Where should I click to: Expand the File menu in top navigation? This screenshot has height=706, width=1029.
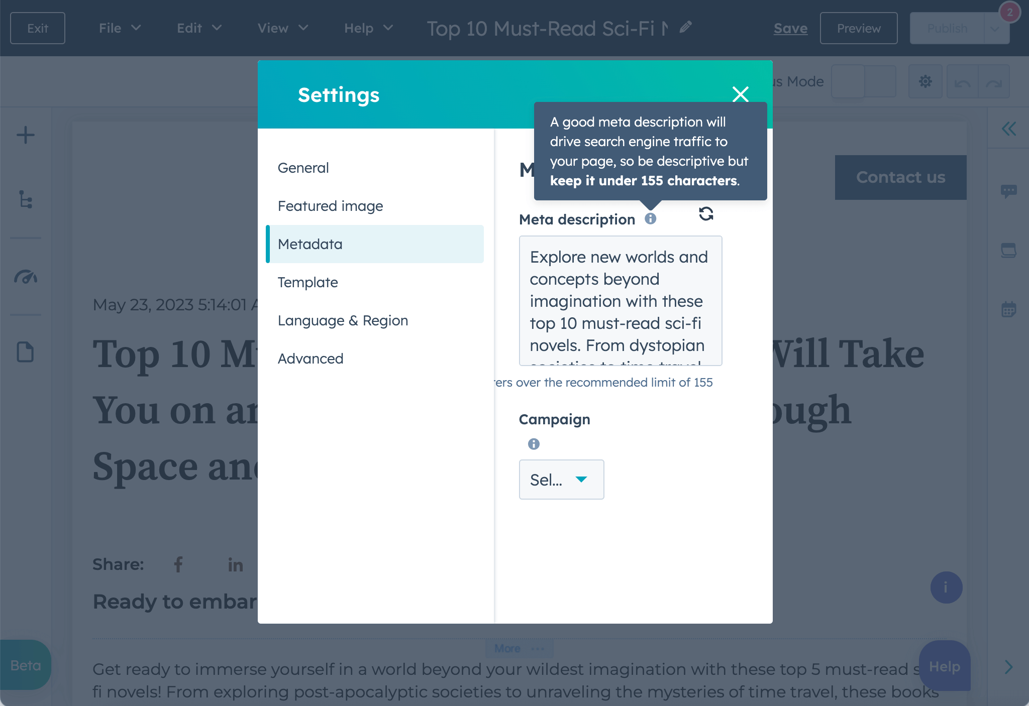click(x=117, y=27)
